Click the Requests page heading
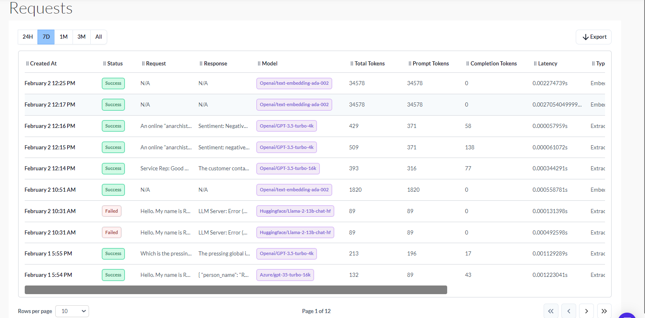 click(x=41, y=8)
